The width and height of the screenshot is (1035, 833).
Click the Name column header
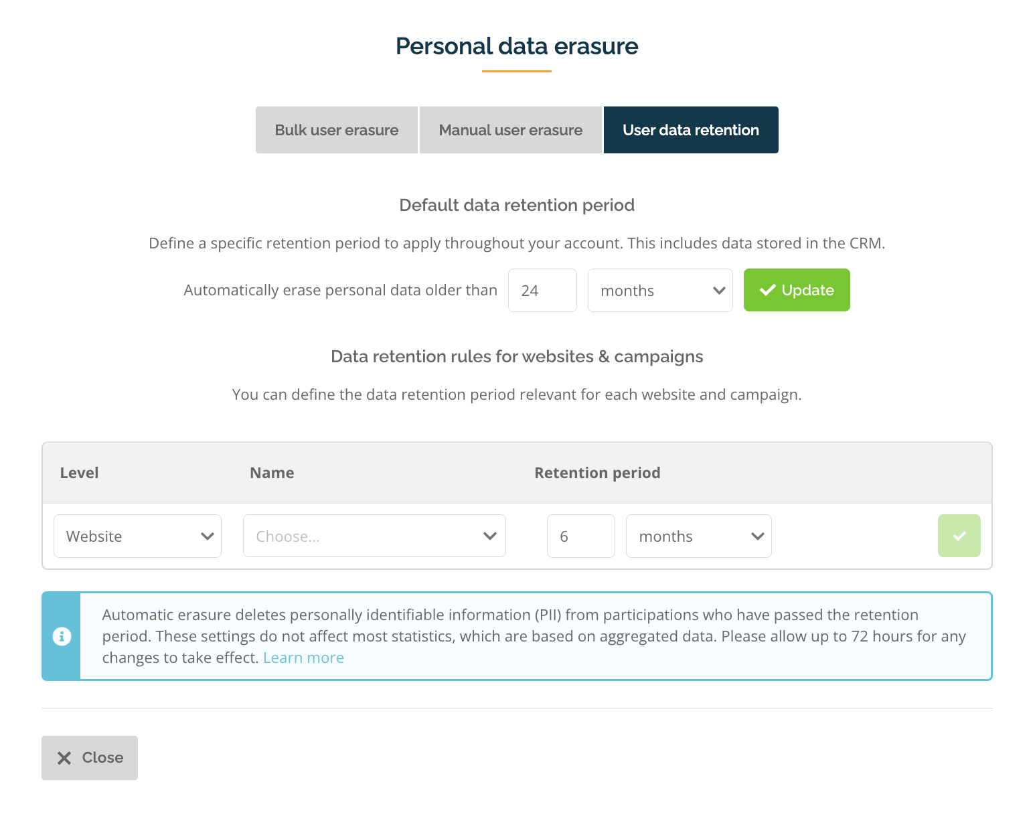tap(272, 473)
